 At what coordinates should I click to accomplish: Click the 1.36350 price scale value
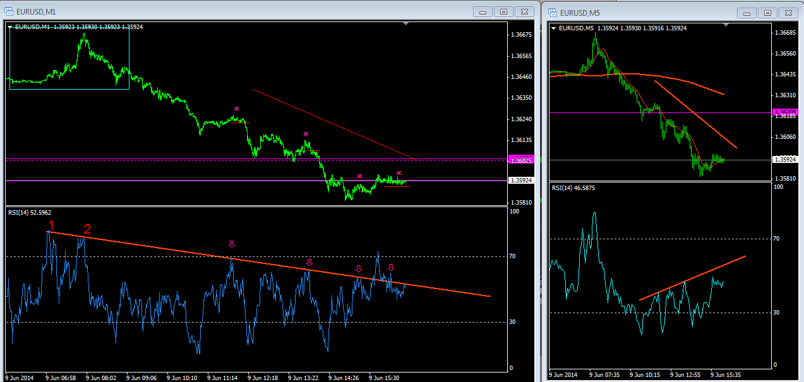(x=522, y=98)
